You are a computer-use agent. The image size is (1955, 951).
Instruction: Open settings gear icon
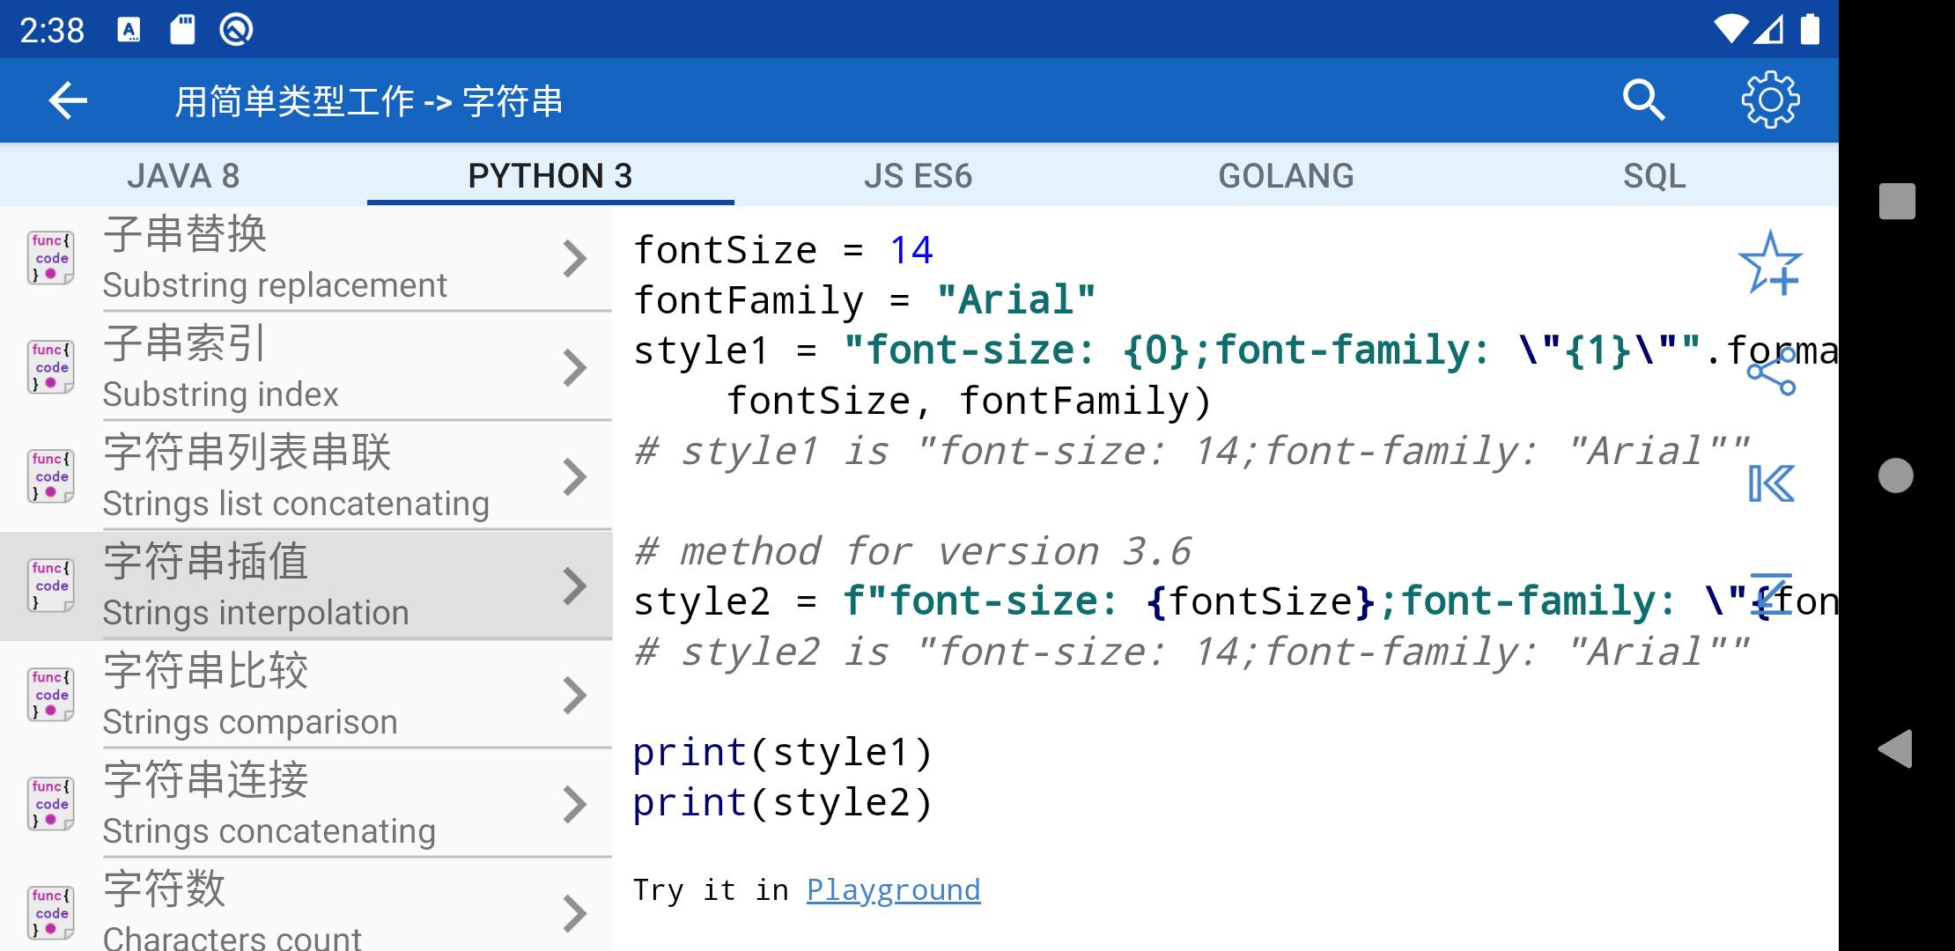pyautogui.click(x=1770, y=100)
